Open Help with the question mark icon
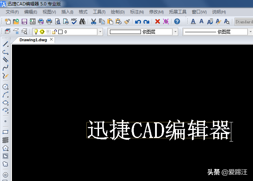The height and width of the screenshot is (181, 253). click(x=177, y=21)
